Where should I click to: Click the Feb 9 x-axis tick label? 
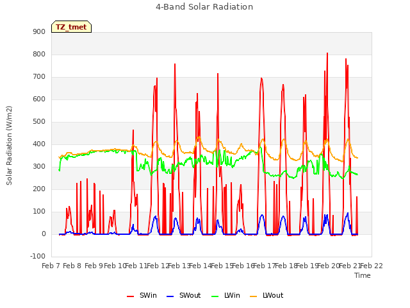click(94, 266)
